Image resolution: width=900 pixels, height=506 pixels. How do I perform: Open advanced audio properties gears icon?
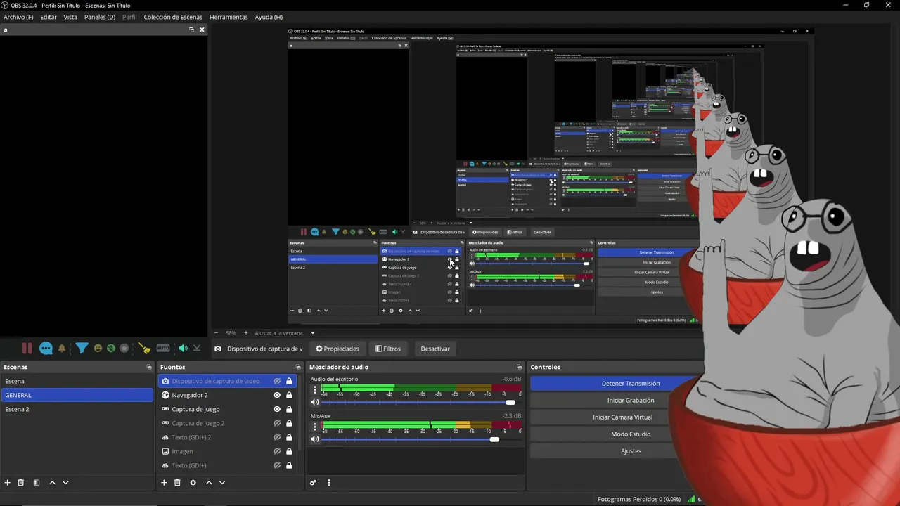tap(314, 483)
